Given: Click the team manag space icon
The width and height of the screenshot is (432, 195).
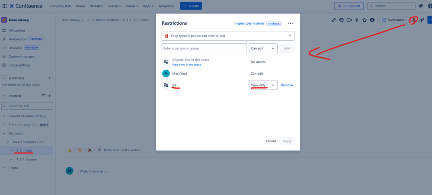Looking at the screenshot, I should click(4, 20).
